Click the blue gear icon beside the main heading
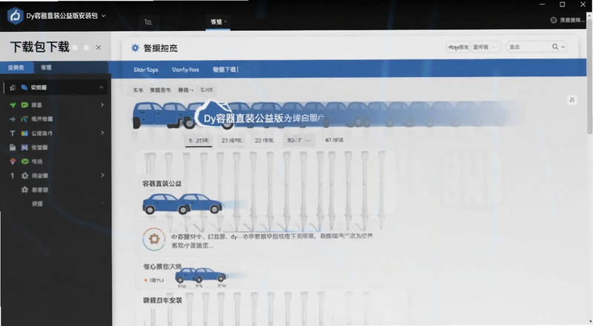Screen dimensions: 593x326 click(x=135, y=48)
